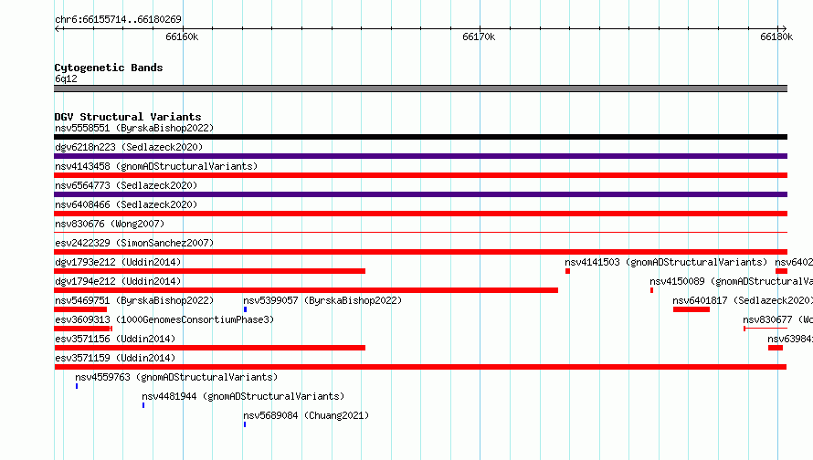Click the right arrow of the ruler
The height and width of the screenshot is (460, 813).
[784, 28]
